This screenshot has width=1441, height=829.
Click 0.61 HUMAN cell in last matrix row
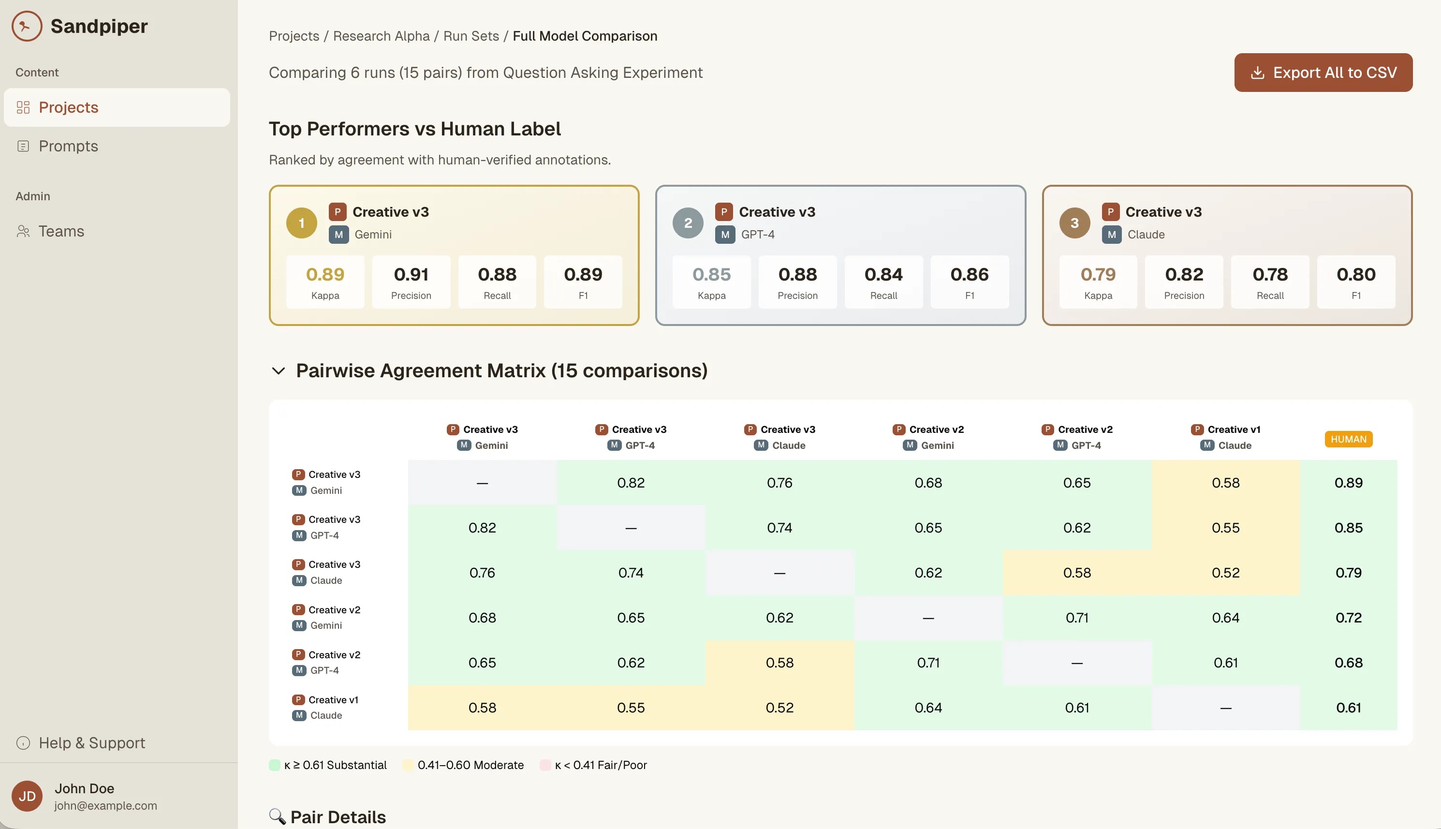click(x=1348, y=707)
